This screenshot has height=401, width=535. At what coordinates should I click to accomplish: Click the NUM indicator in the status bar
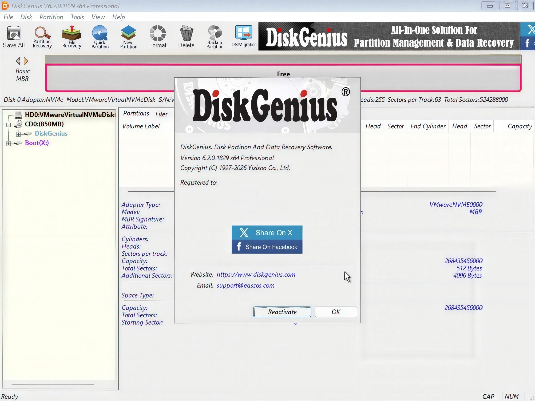point(512,396)
